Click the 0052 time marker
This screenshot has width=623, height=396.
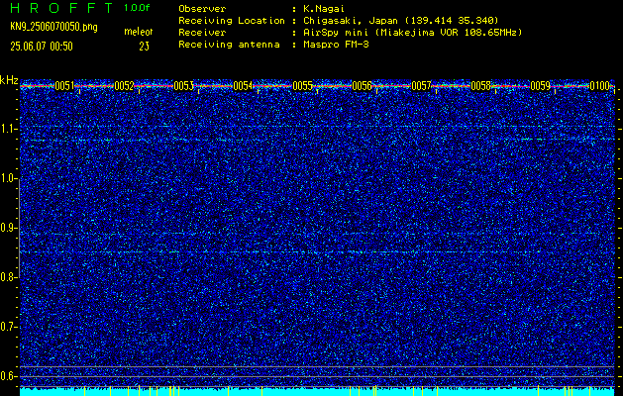pos(124,86)
